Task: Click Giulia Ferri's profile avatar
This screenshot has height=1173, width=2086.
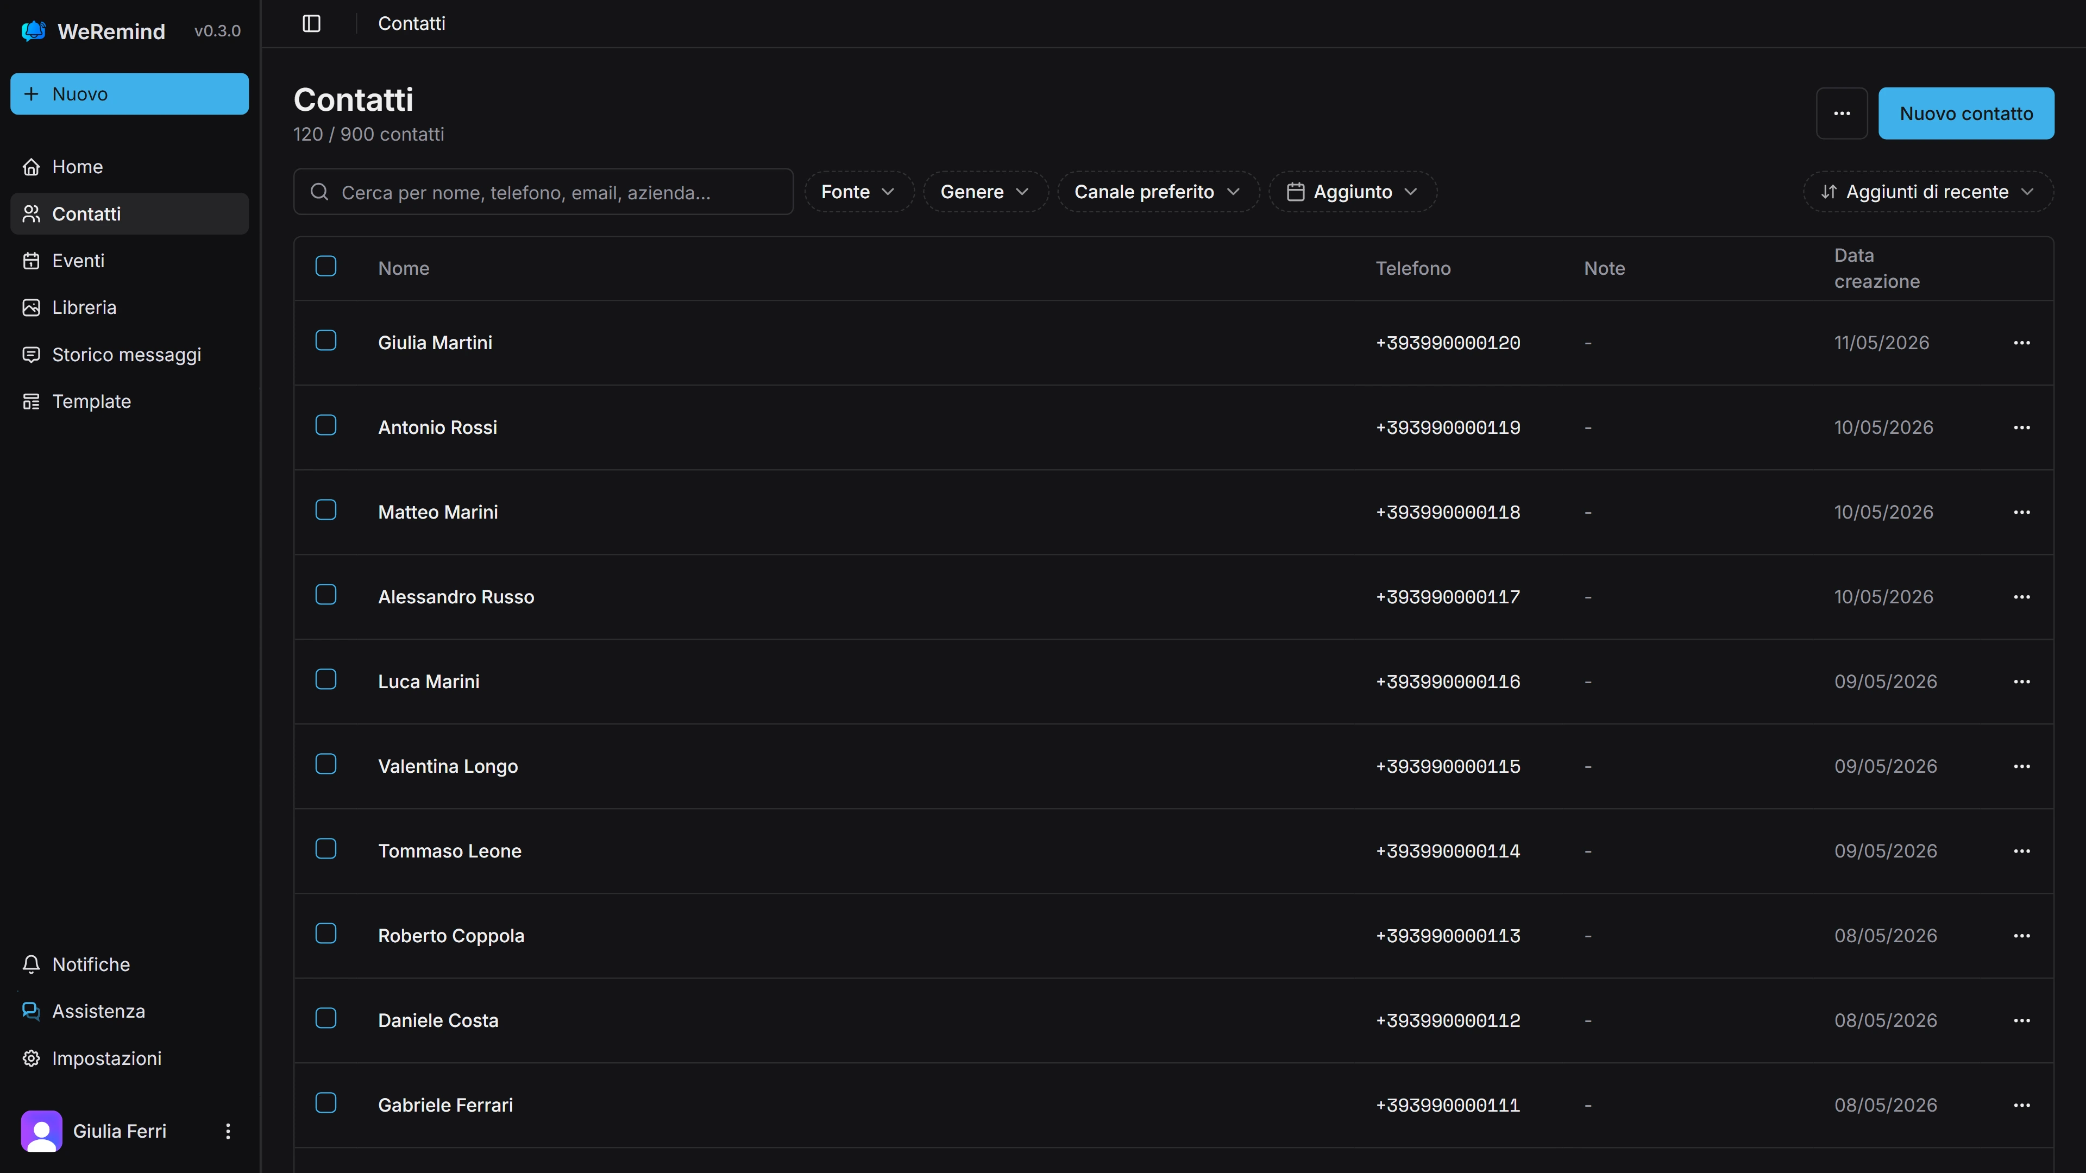Action: pos(41,1131)
